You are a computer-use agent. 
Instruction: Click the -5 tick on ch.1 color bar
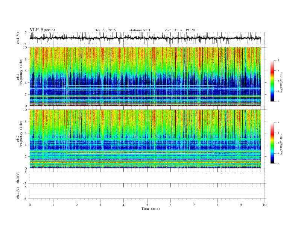(x=278, y=81)
